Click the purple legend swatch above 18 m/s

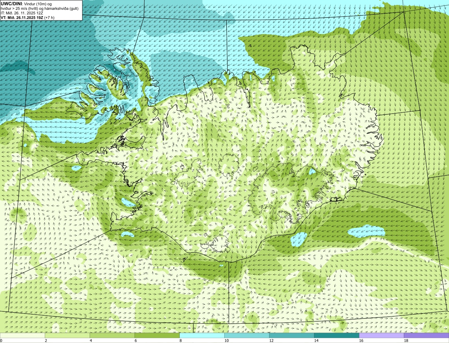[427, 335]
